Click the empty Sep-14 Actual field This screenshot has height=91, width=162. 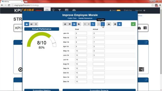point(99,68)
